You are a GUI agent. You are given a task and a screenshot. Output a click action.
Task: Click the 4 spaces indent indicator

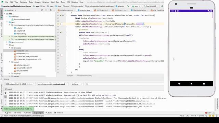point(201,116)
